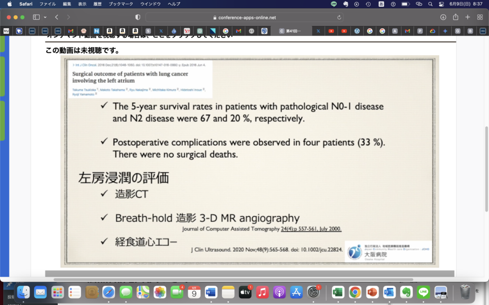489x305 pixels.
Task: Switch to the WordPress tab
Action: 357,31
